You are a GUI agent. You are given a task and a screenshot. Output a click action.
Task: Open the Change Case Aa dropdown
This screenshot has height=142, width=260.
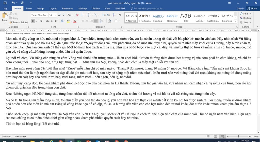[70, 15]
